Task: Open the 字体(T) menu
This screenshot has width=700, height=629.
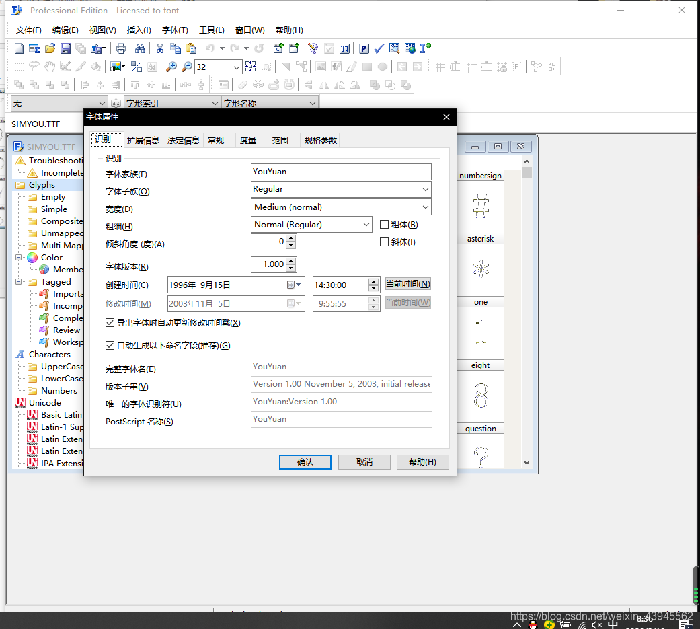Action: coord(175,30)
